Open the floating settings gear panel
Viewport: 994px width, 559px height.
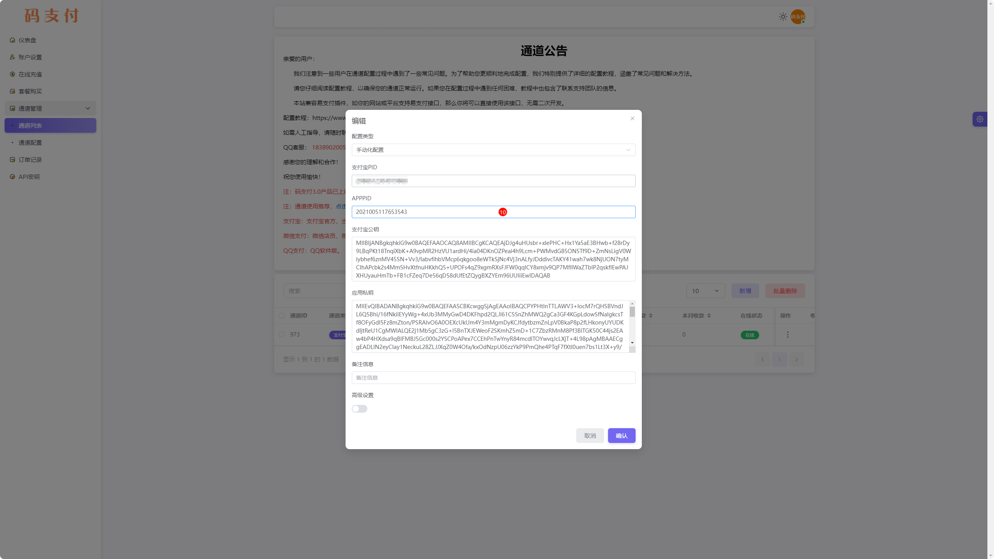pos(980,119)
